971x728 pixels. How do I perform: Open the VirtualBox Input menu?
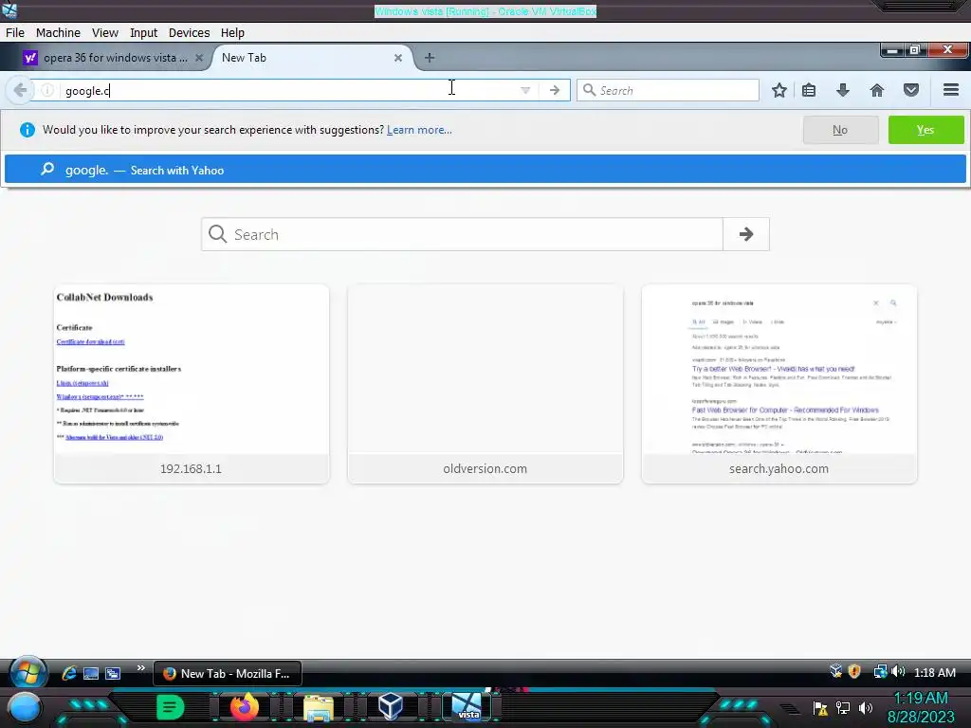143,33
